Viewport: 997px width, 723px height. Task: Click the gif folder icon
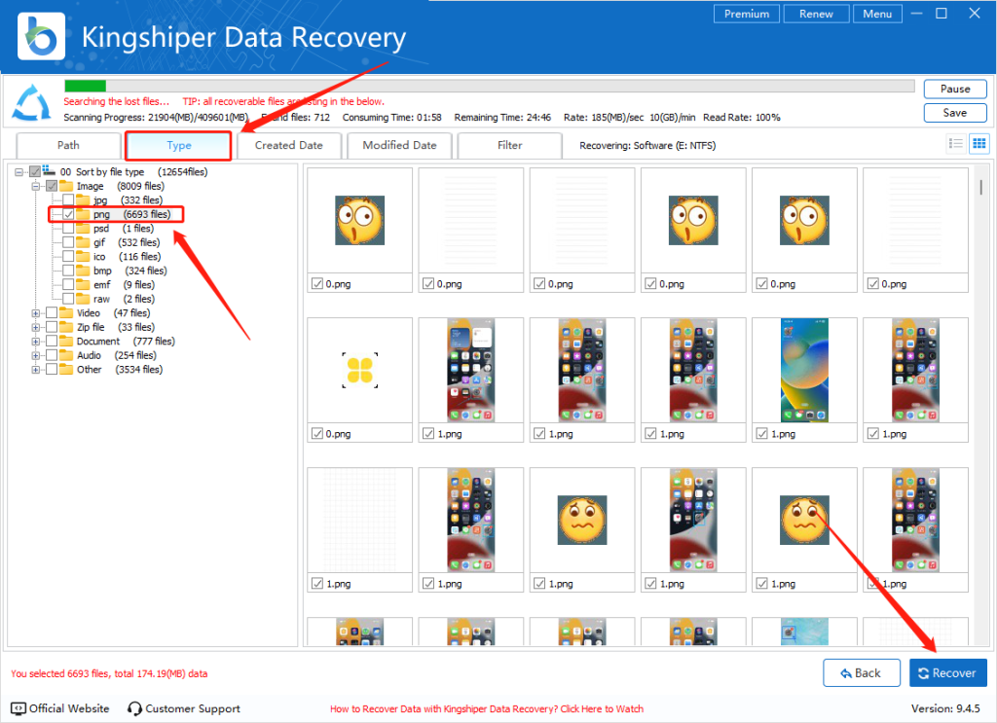tap(83, 242)
